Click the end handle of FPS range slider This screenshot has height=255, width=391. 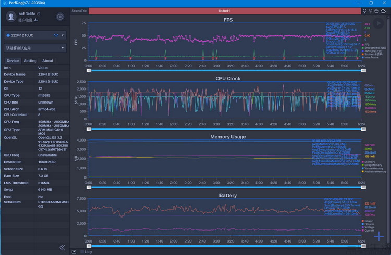(363, 70)
